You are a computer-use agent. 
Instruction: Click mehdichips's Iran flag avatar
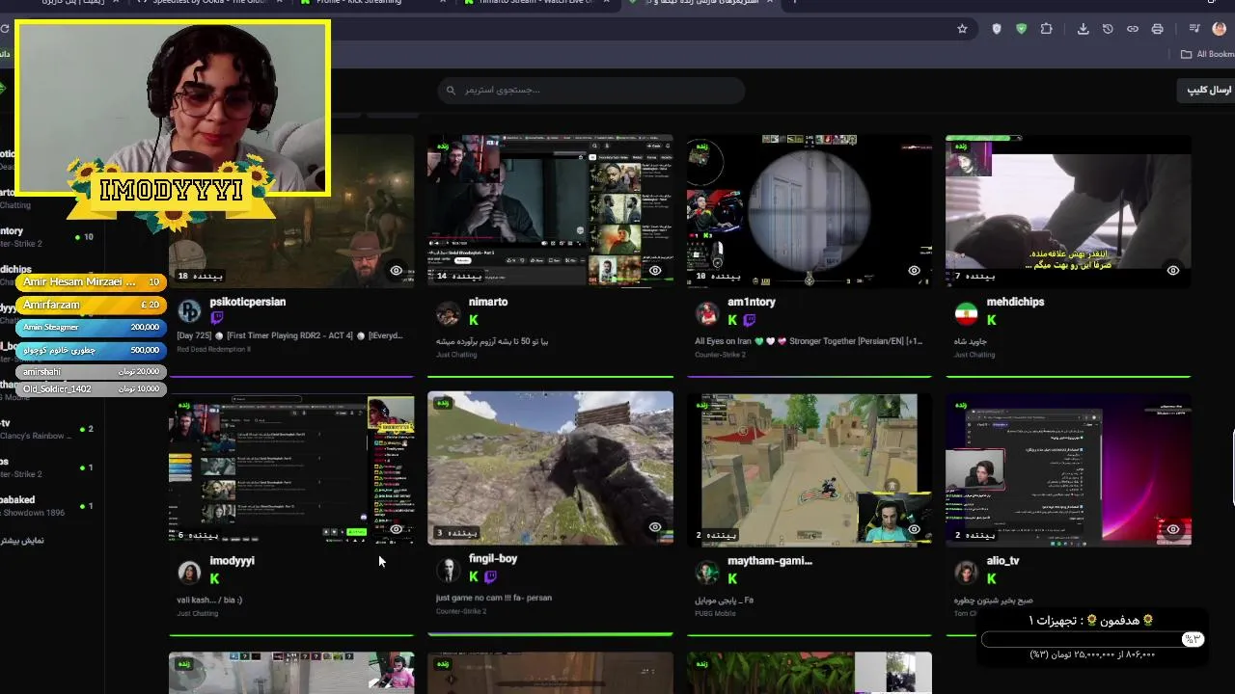point(966,313)
